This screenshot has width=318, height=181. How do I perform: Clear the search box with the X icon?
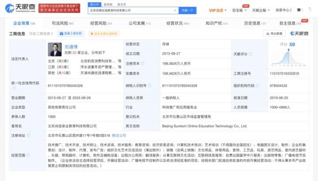(175, 10)
